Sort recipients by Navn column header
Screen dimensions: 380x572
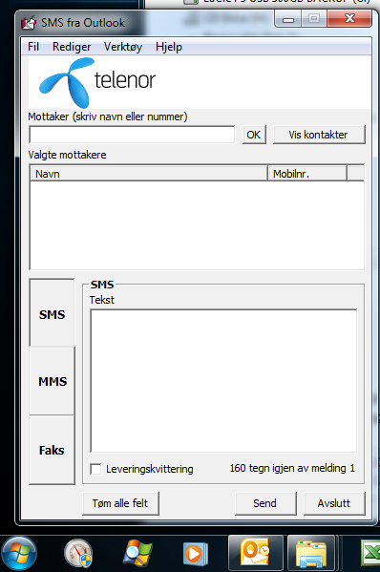pos(149,173)
